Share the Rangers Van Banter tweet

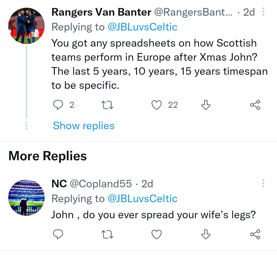click(255, 105)
